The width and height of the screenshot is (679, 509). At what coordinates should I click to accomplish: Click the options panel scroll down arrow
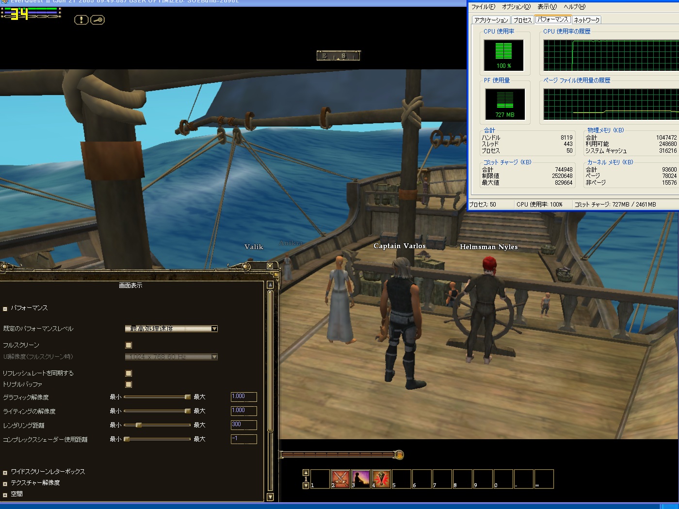point(270,497)
